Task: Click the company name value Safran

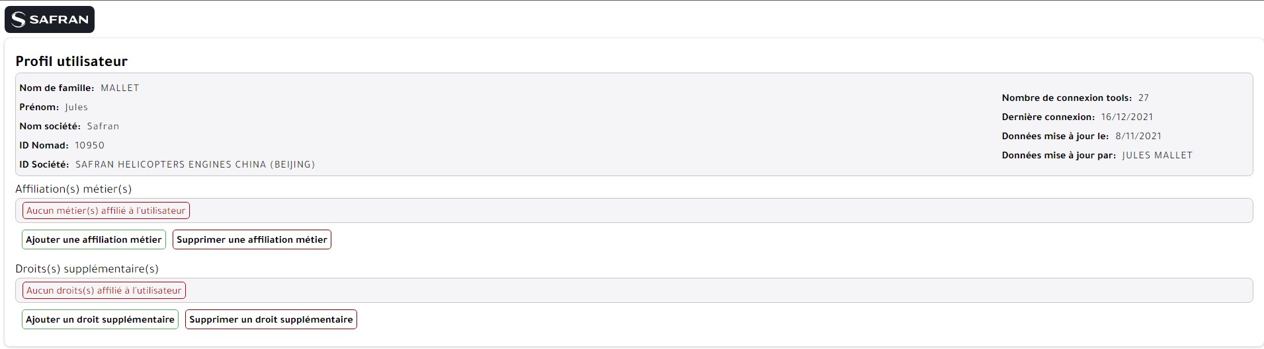Action: coord(103,126)
